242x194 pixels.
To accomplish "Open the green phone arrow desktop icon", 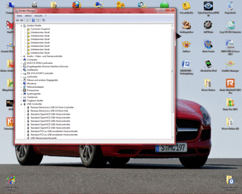I will tap(208, 64).
